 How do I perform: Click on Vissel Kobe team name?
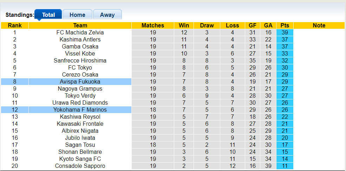[x=80, y=53]
